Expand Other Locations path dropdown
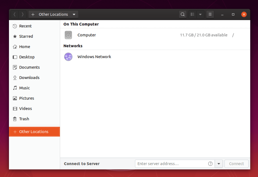Screen dimensions: 258x177 (74, 14)
